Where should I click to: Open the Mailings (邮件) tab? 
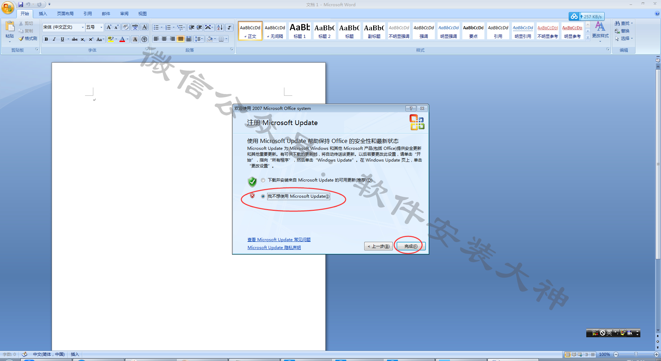click(x=106, y=14)
